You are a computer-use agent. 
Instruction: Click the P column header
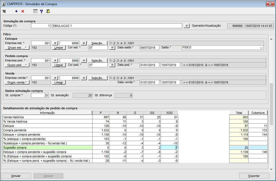point(101,113)
